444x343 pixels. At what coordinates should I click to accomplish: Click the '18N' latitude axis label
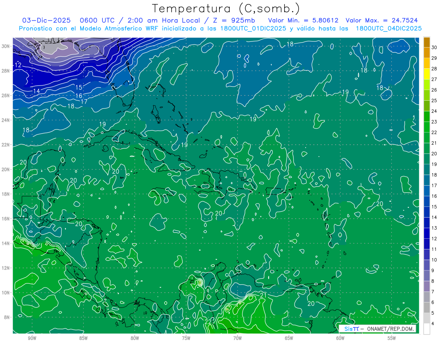click(x=6, y=194)
